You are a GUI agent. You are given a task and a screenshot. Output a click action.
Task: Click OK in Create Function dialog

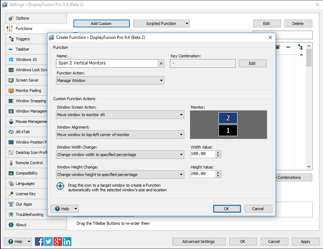(x=227, y=209)
